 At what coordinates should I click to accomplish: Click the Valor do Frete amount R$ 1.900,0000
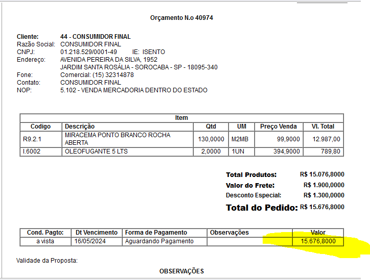point(323,185)
